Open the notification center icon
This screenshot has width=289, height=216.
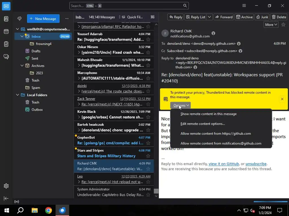[x=280, y=210]
